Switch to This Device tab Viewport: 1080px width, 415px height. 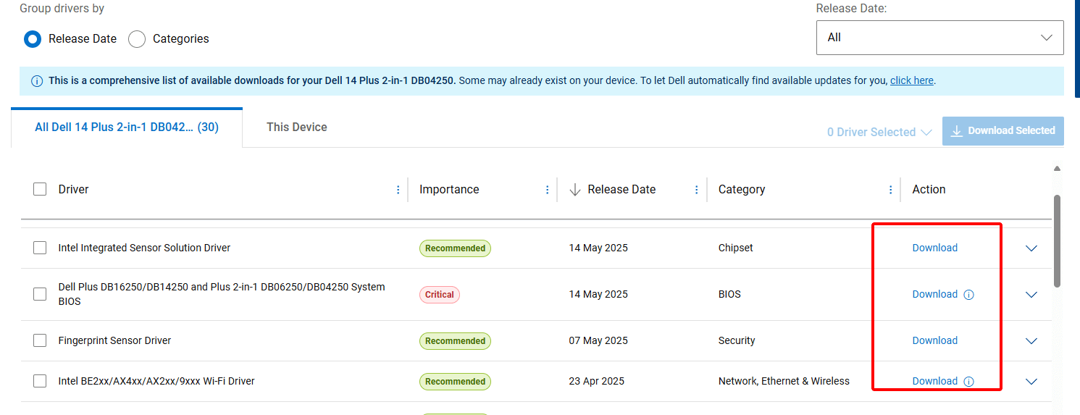click(x=296, y=127)
